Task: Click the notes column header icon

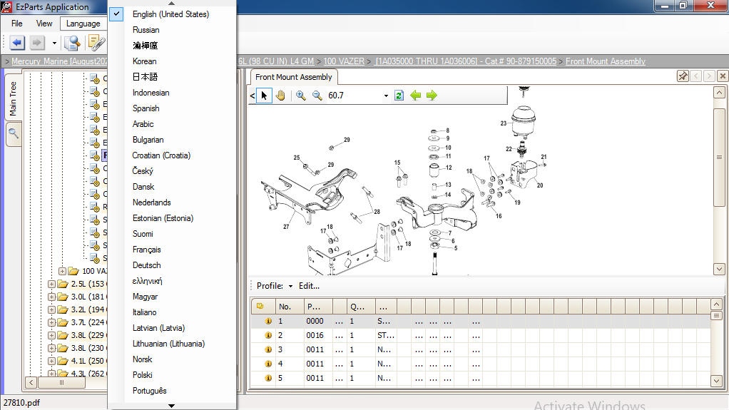Action: coord(260,307)
